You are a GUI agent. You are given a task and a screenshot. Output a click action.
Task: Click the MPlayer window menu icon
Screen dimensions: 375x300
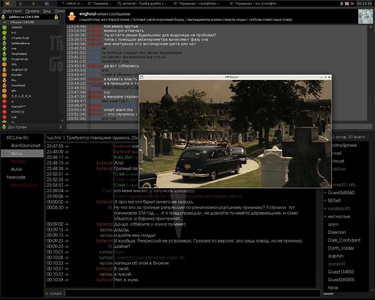(142, 77)
